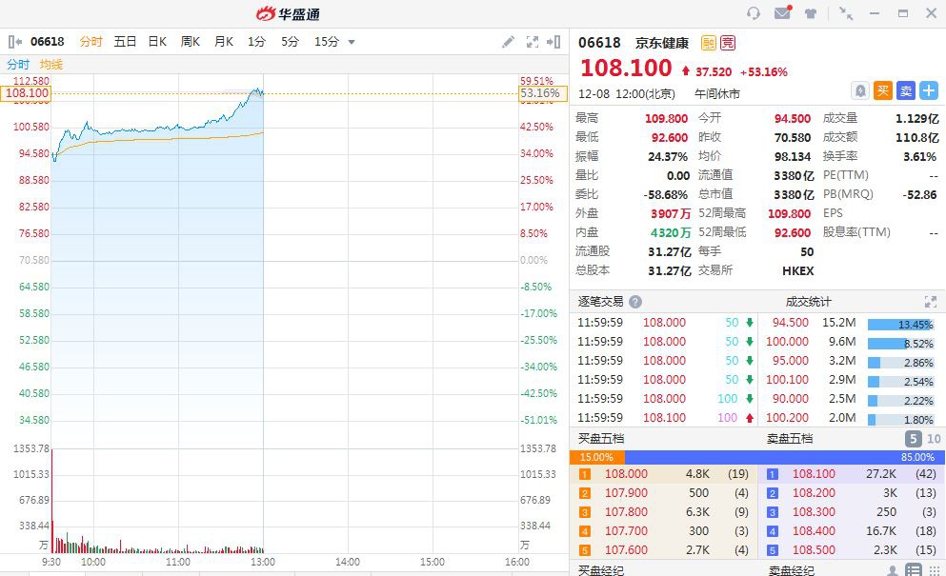Select sell level one price 108.100
946x576 pixels.
[815, 473]
